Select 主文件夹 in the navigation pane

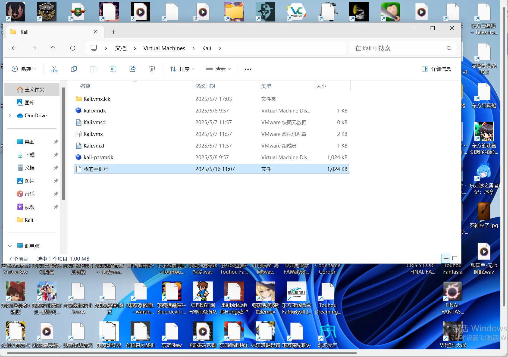32,89
